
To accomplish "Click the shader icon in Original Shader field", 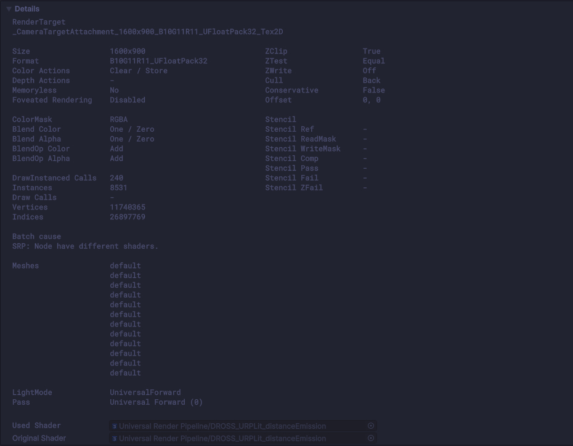I will tap(115, 439).
